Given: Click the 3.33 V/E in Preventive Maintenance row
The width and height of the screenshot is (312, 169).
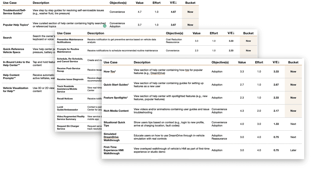Looking at the screenshot, I should tap(231, 41).
